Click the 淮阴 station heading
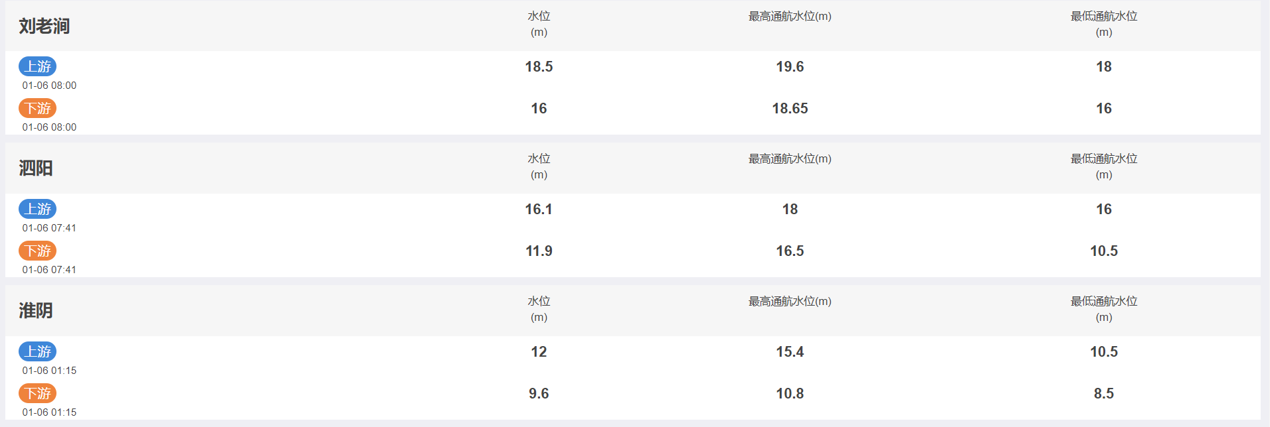This screenshot has width=1270, height=427. click(x=36, y=311)
